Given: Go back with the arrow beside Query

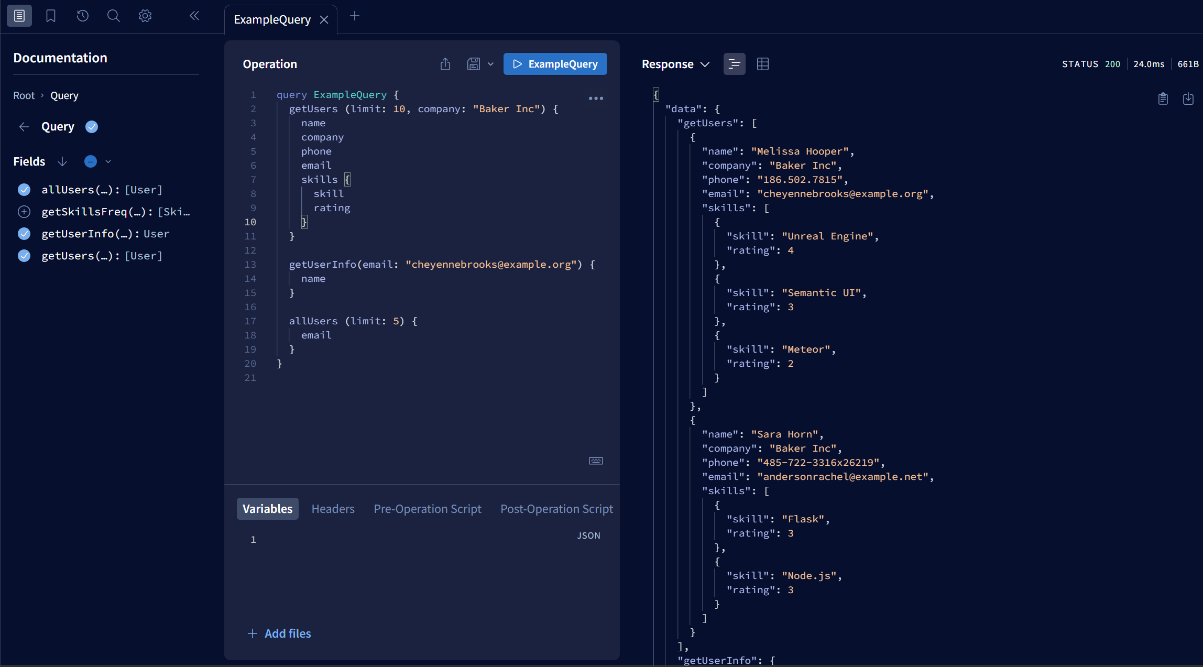Looking at the screenshot, I should point(24,127).
